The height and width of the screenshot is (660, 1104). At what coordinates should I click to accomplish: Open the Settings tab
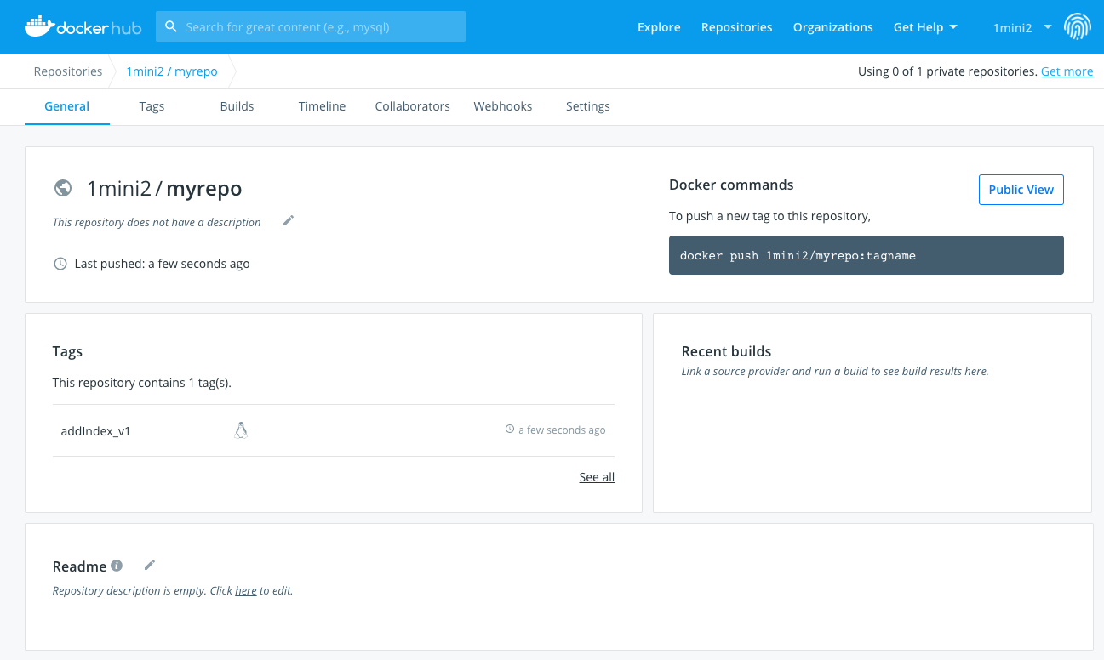point(588,106)
